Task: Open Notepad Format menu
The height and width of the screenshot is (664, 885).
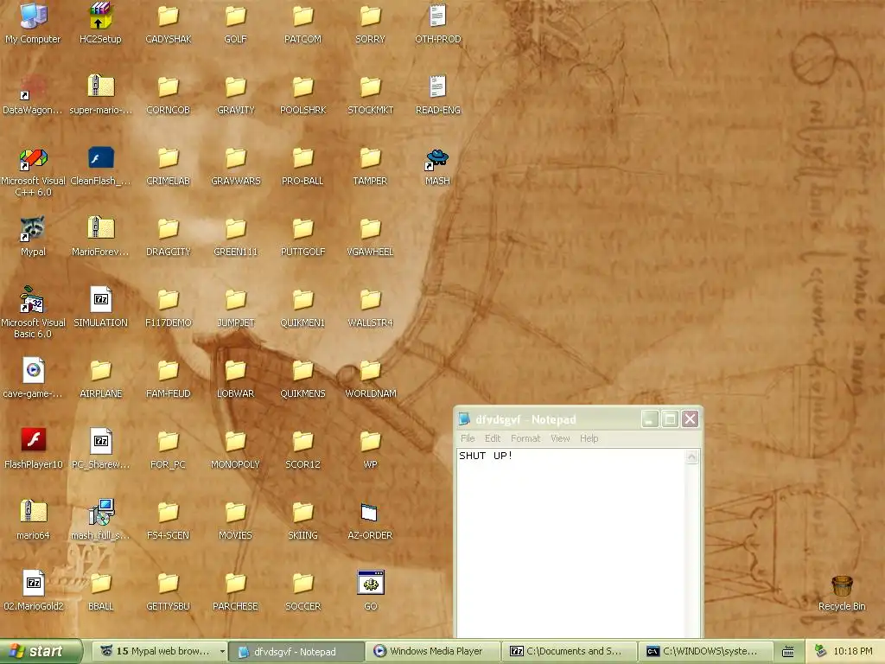Action: pos(525,438)
